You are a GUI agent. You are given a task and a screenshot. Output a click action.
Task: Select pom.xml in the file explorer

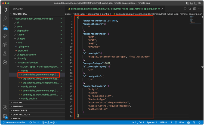click(23, 50)
